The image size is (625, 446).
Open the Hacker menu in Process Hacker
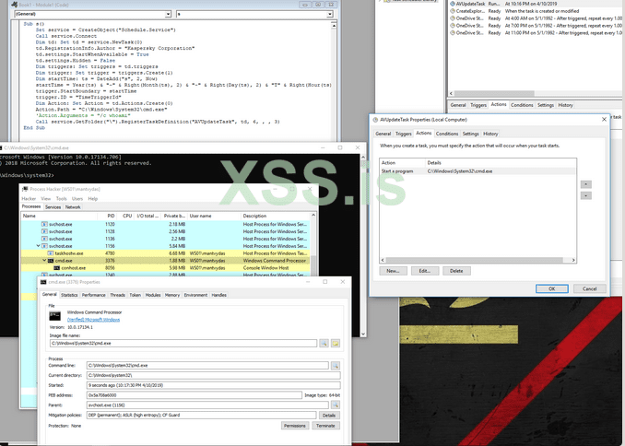[x=29, y=198]
